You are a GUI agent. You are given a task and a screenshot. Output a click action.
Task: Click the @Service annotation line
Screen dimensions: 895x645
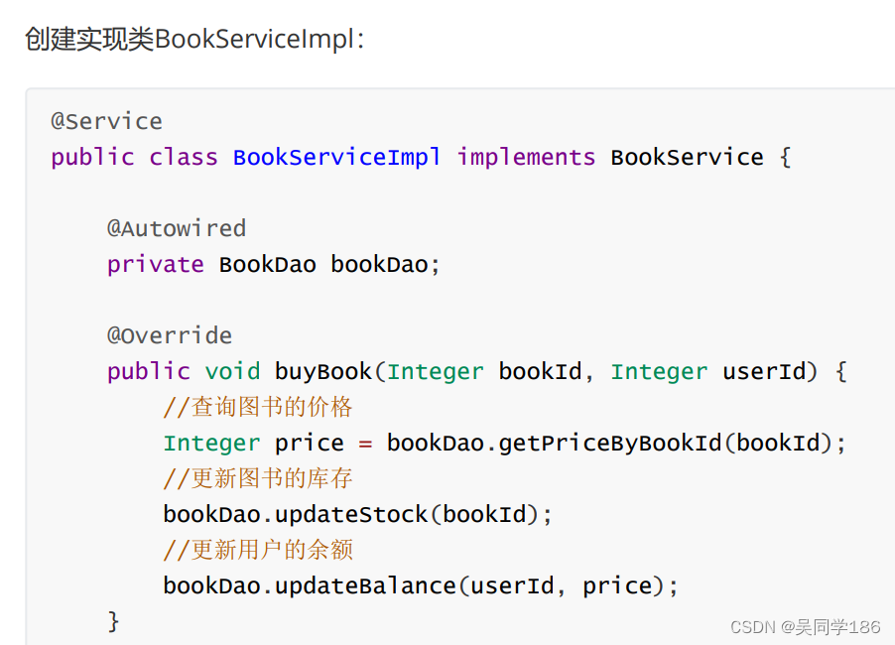pyautogui.click(x=107, y=121)
